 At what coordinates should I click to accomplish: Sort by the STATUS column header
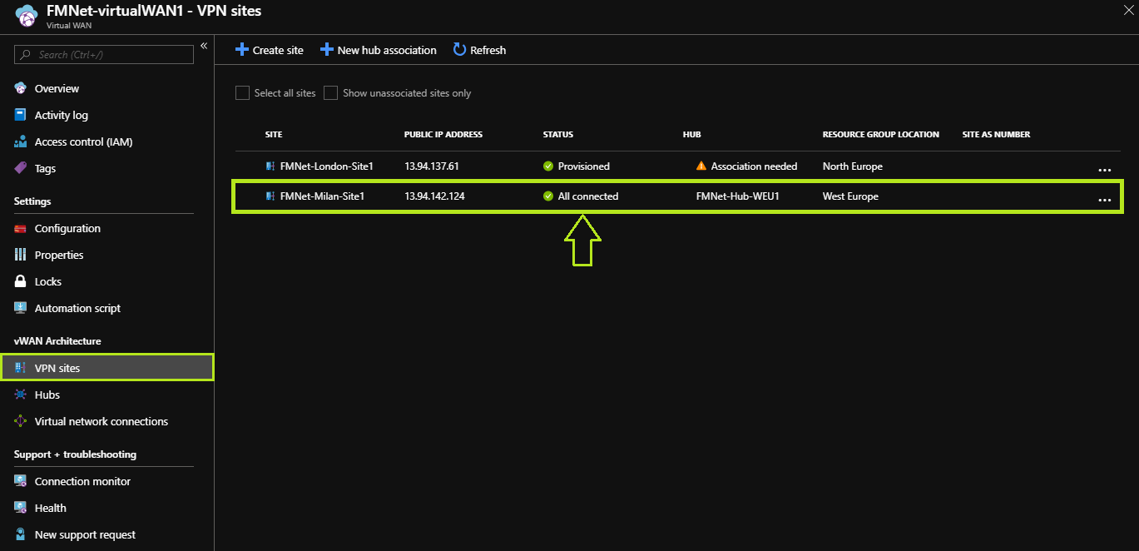tap(558, 134)
